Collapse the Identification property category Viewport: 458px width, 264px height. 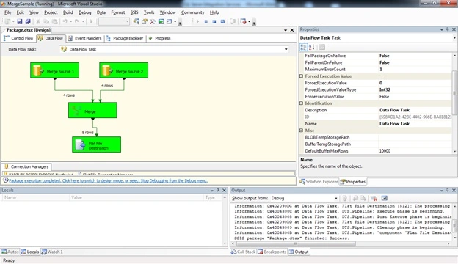[301, 103]
